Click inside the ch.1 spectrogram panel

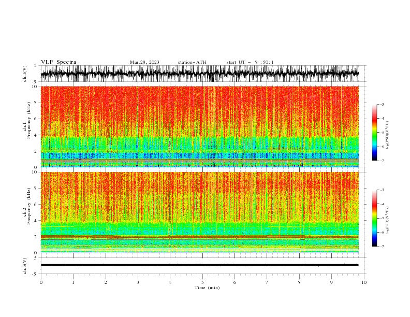(199, 126)
